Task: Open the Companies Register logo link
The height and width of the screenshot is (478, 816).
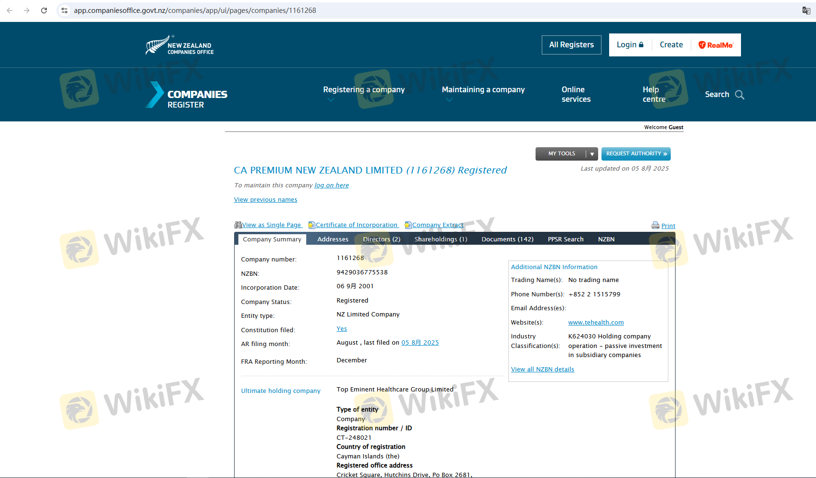Action: pyautogui.click(x=186, y=95)
